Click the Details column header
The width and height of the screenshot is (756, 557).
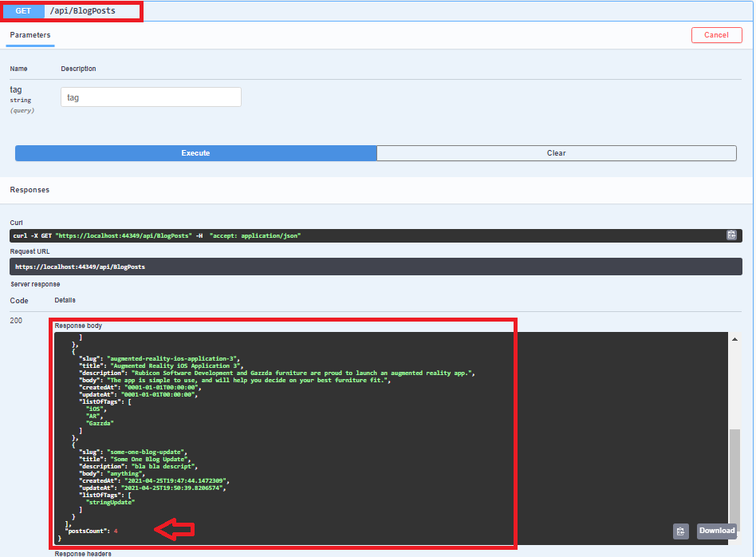tap(65, 300)
